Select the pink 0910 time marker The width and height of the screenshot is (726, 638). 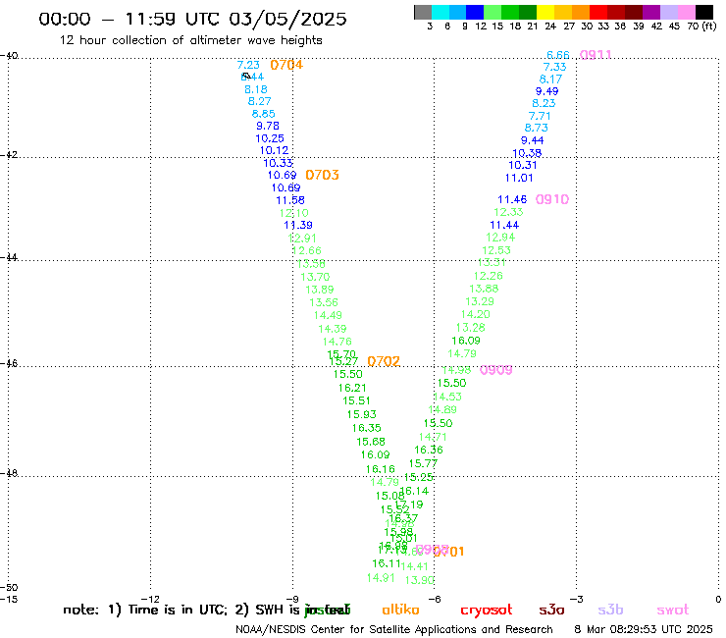552,199
